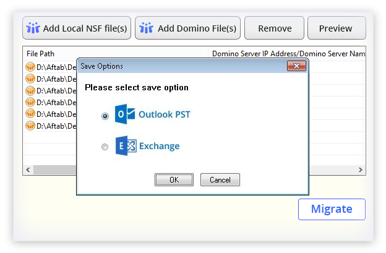Select the Exchange radio button
386x253 pixels.
coord(105,147)
